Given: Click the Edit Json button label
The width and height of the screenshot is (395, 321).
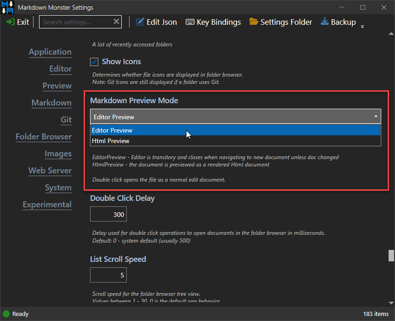Looking at the screenshot, I should click(x=162, y=22).
